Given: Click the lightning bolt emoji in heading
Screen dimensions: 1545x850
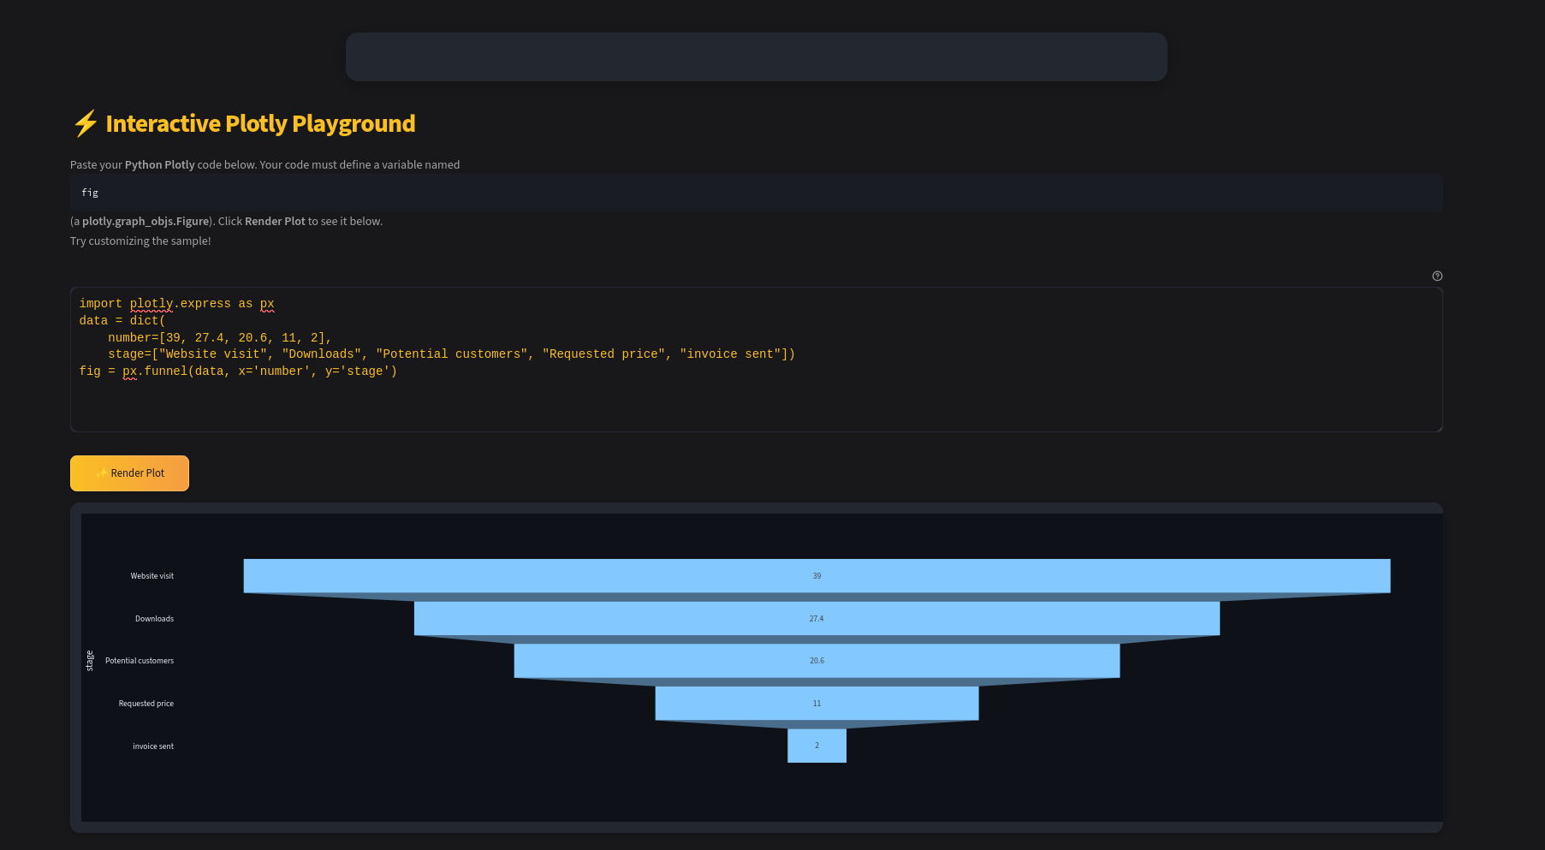Looking at the screenshot, I should point(85,124).
